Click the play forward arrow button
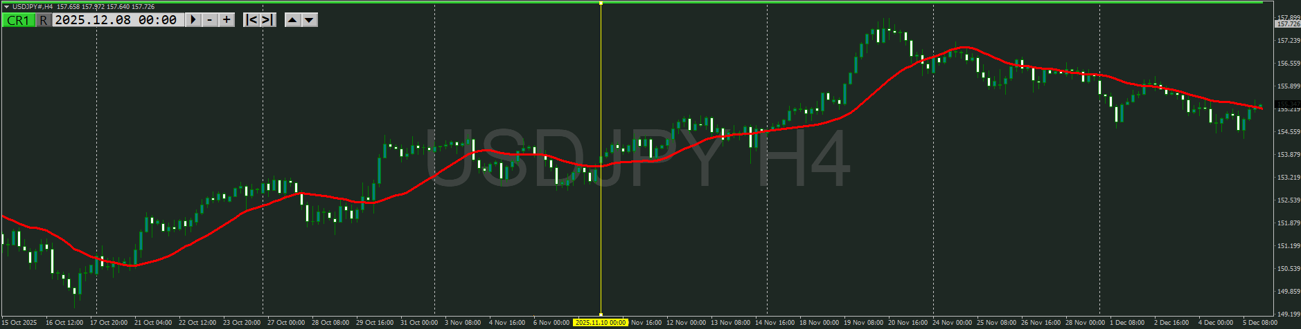 [193, 20]
